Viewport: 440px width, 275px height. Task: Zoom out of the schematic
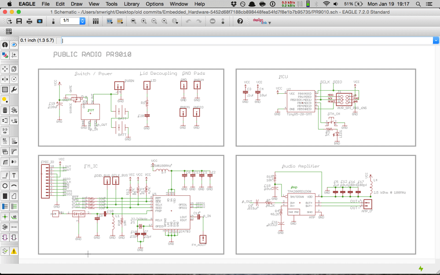tap(154, 21)
